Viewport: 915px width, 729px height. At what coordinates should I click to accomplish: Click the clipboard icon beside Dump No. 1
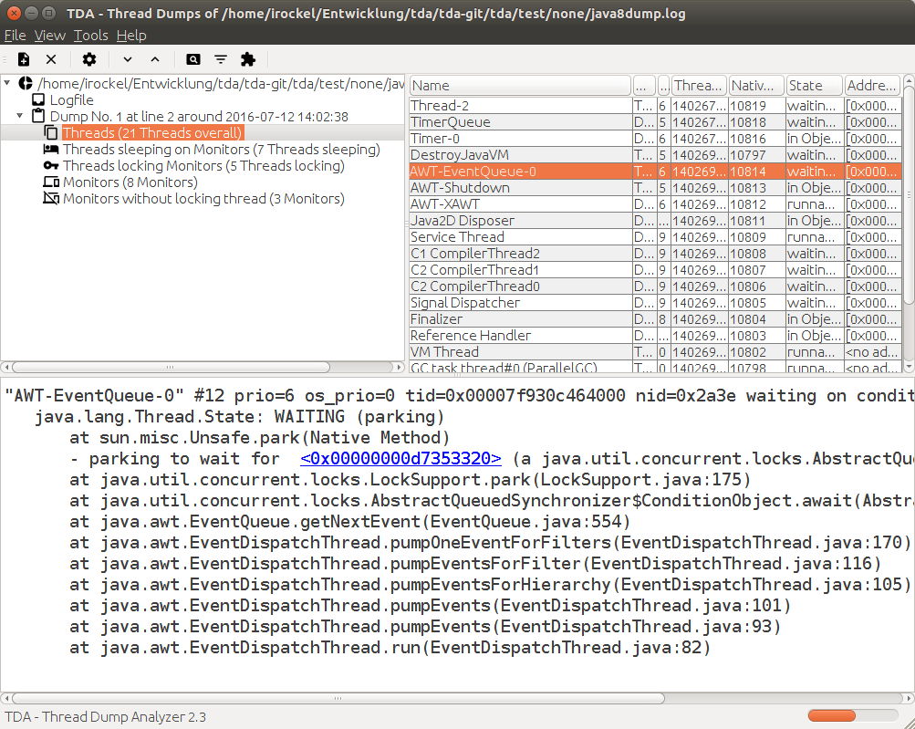[x=38, y=116]
